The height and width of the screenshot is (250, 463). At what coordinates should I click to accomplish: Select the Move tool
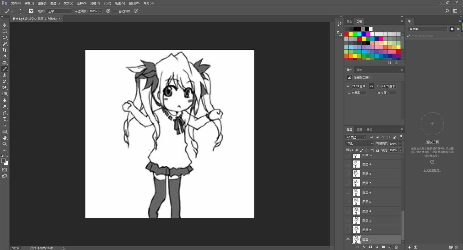point(5,25)
